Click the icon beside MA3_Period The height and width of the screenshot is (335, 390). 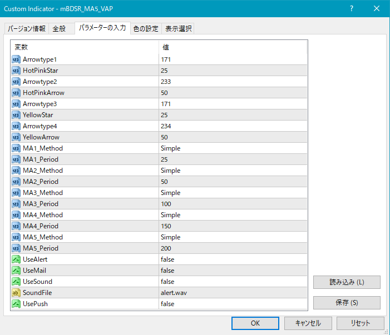click(16, 204)
